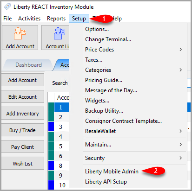Select account row 8

point(61,166)
